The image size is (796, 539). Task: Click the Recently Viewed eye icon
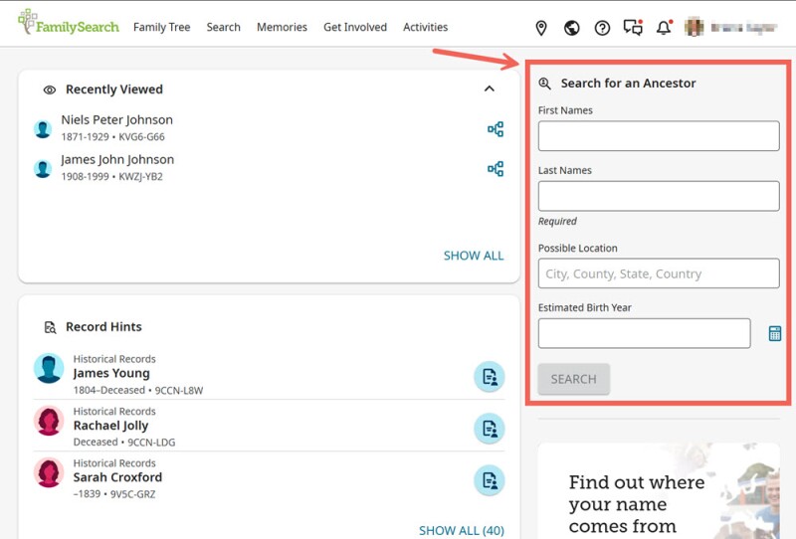[x=49, y=90]
